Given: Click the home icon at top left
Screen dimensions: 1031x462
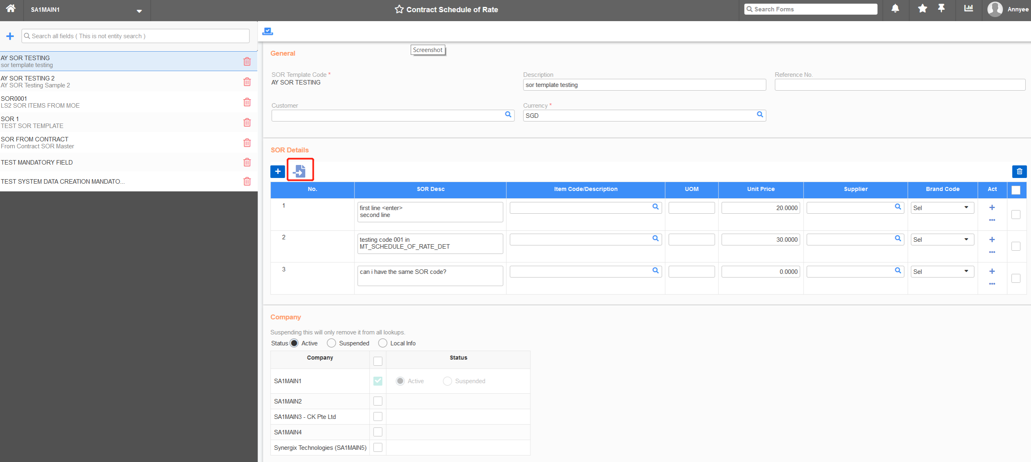Looking at the screenshot, I should (x=11, y=9).
